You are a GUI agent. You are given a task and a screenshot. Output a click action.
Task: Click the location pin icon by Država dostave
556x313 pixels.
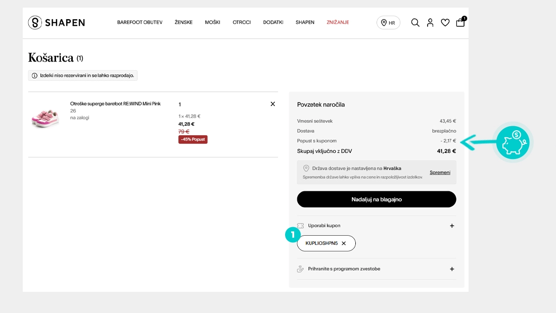[x=306, y=168]
